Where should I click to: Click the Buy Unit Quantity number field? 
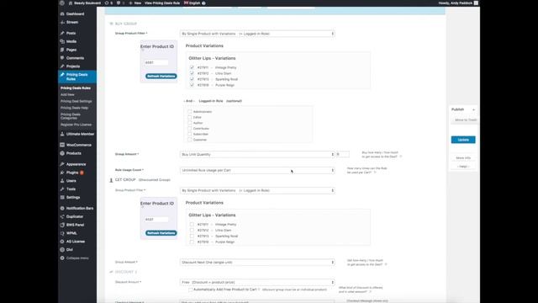click(x=342, y=154)
